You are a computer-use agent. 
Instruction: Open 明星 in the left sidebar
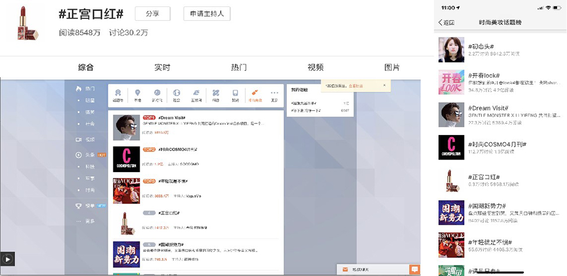coord(90,100)
